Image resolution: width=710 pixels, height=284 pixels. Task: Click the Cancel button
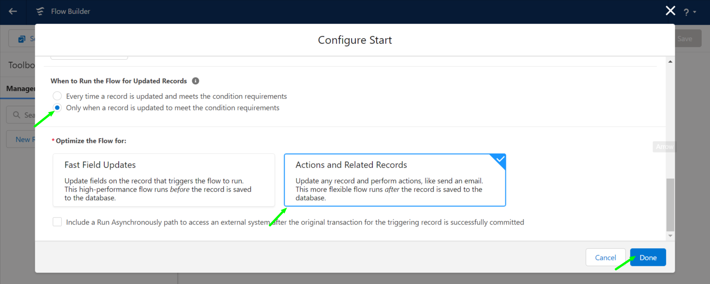(606, 257)
